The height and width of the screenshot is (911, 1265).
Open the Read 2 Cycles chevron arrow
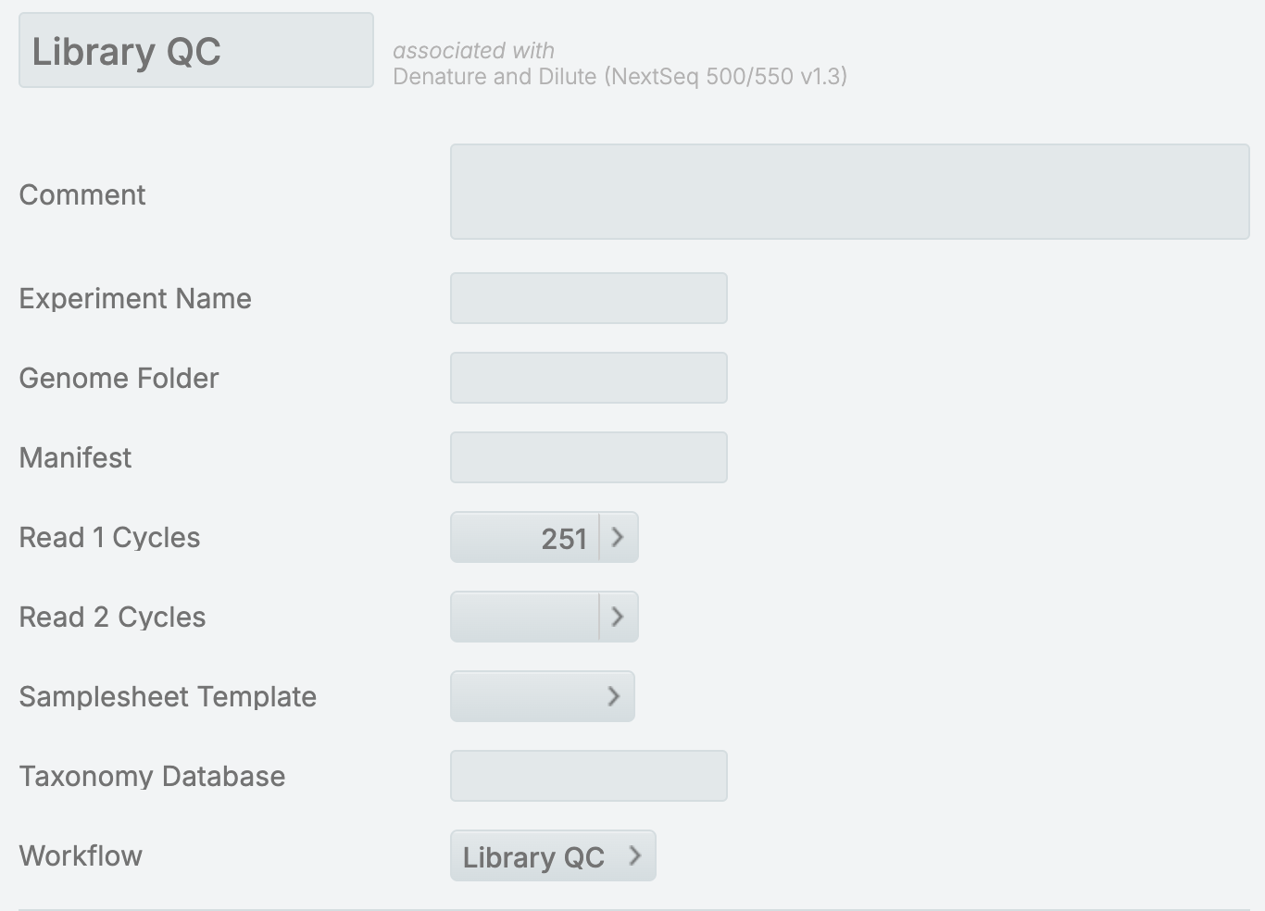pos(619,617)
